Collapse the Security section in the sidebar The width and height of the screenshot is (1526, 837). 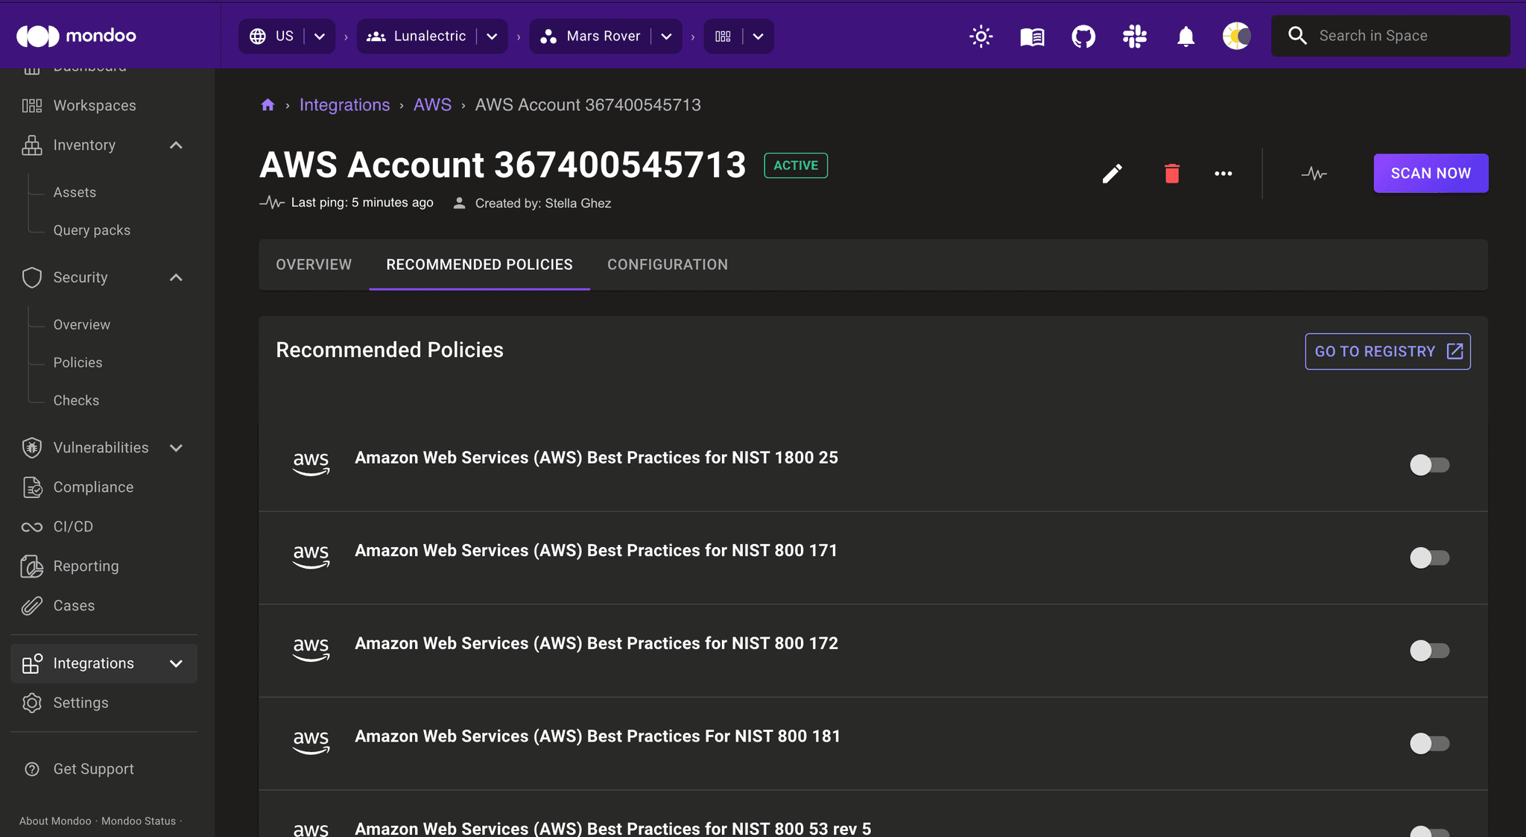coord(176,277)
